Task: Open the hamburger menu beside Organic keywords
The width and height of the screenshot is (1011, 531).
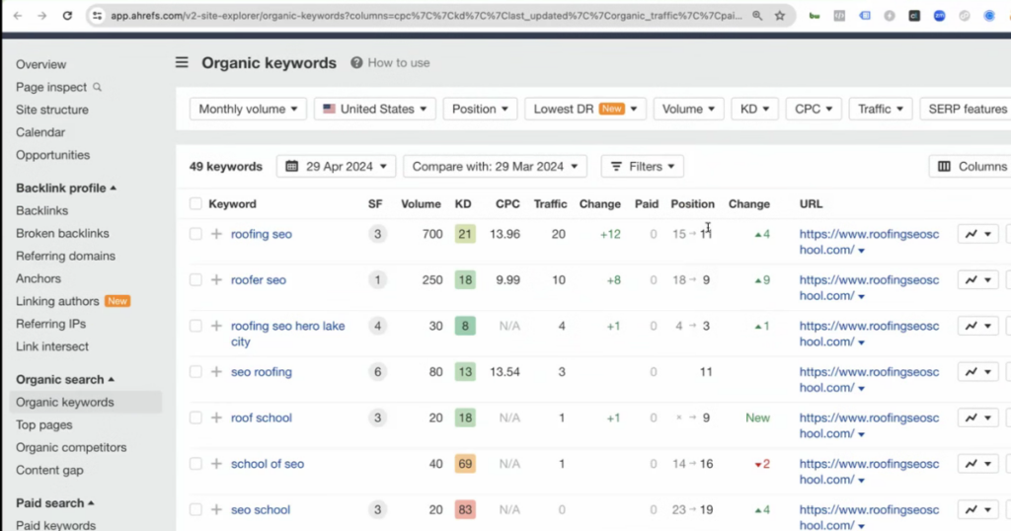Action: pyautogui.click(x=182, y=62)
